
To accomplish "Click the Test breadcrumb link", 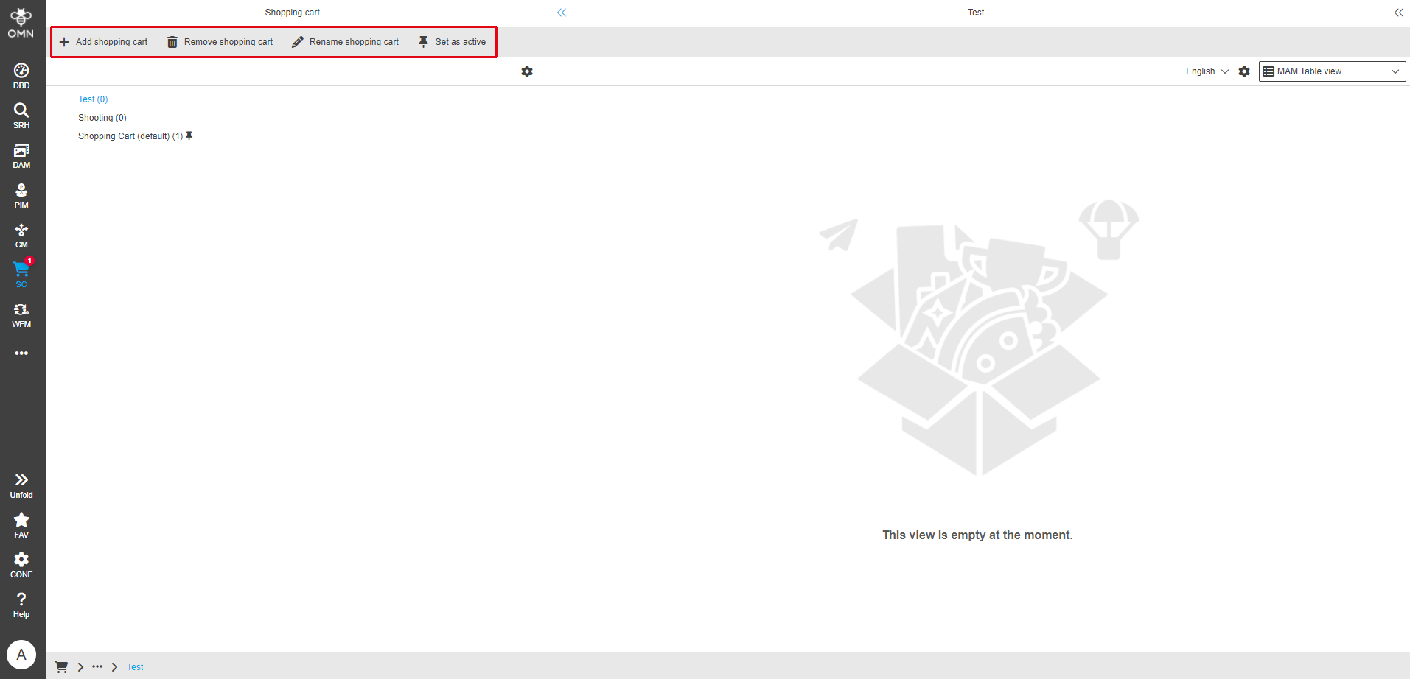I will coord(135,667).
